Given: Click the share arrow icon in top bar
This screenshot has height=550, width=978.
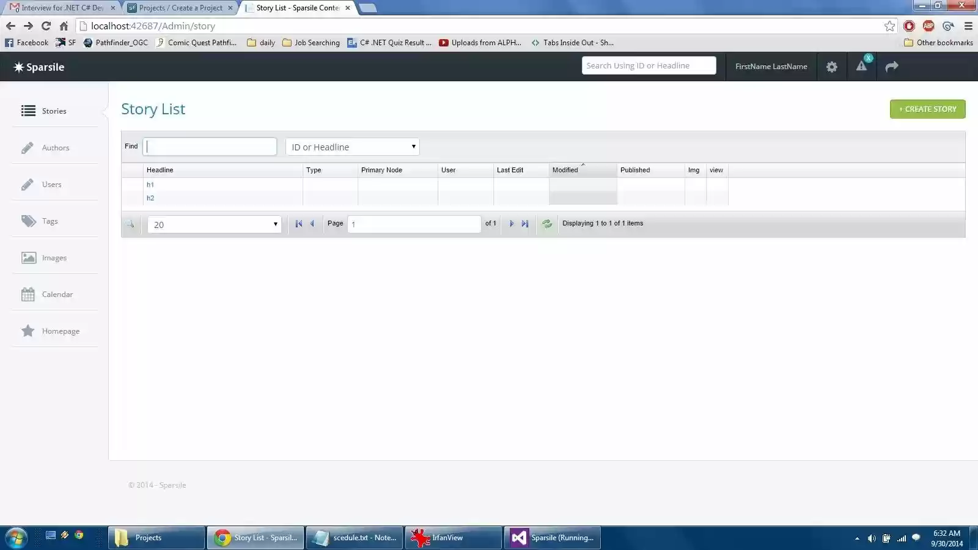Looking at the screenshot, I should tap(892, 67).
